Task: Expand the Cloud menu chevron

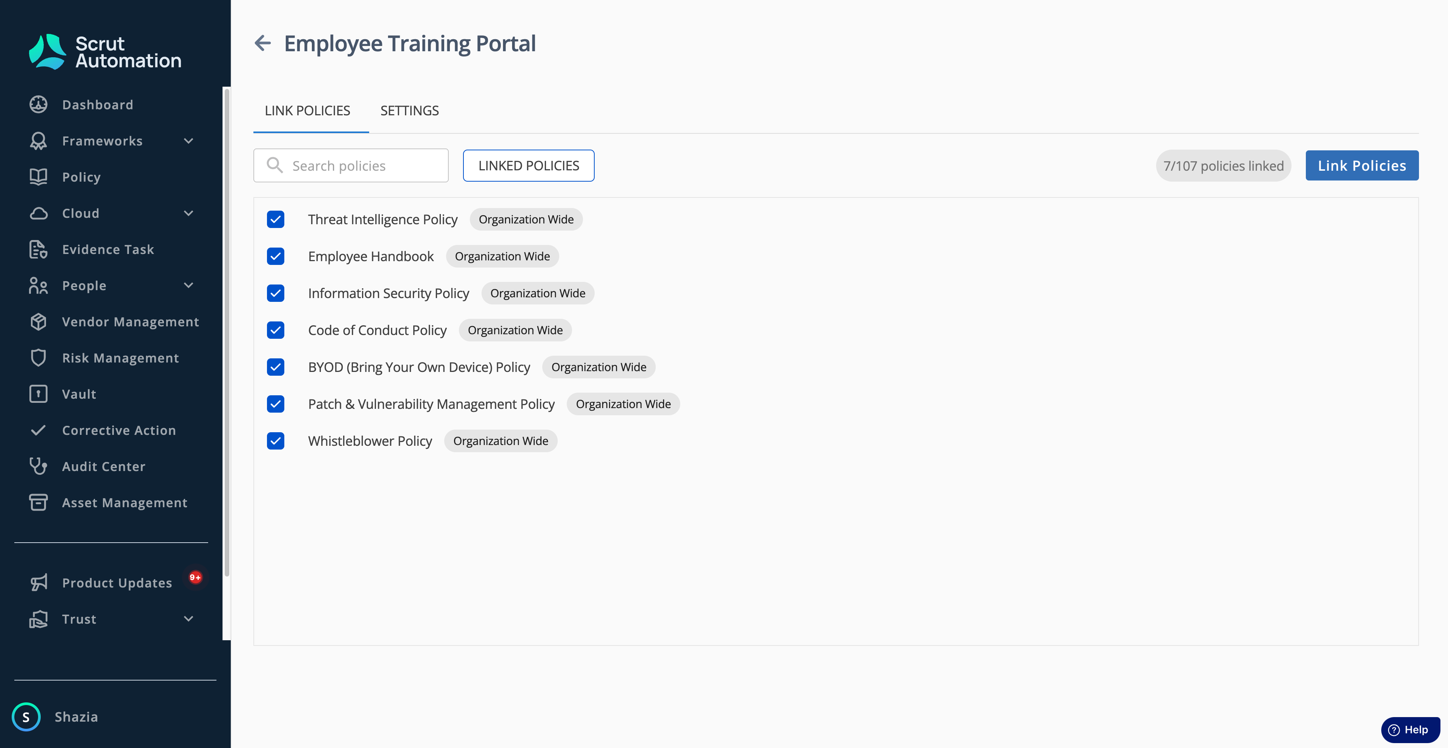Action: [x=189, y=213]
